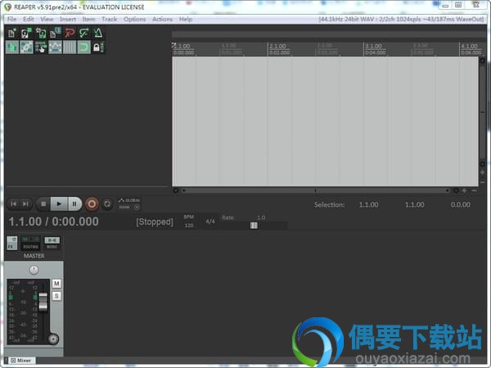Click the Play transport button
Screen dimensions: 491x368
[x=59, y=204]
